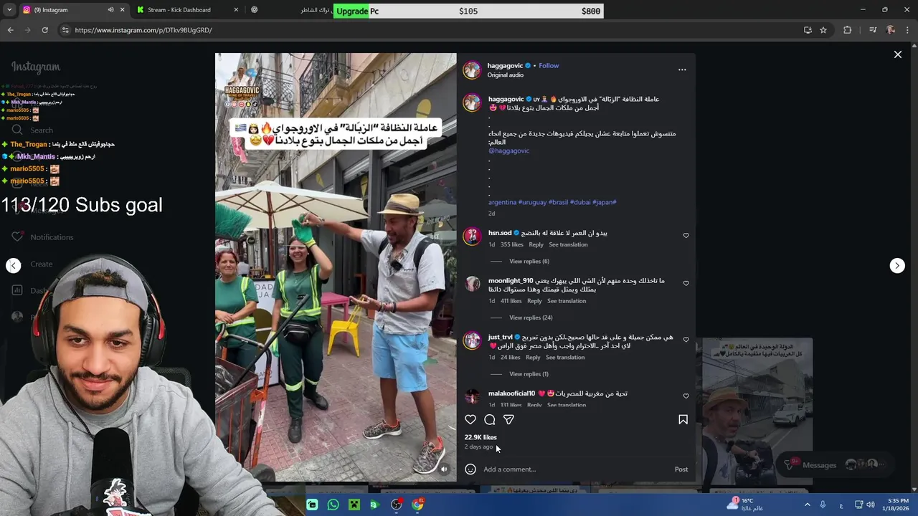Click the install app icon in the address bar
Screen dimensions: 918x516
pos(808,30)
